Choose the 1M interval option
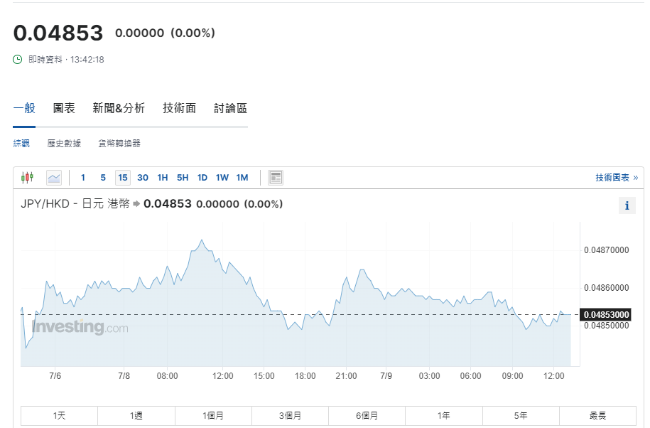Screen dimensions: 650x428 [x=242, y=177]
